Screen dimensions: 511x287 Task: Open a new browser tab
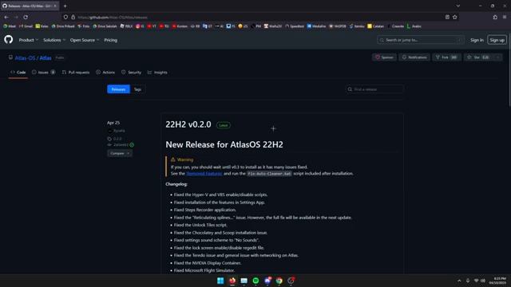point(65,6)
